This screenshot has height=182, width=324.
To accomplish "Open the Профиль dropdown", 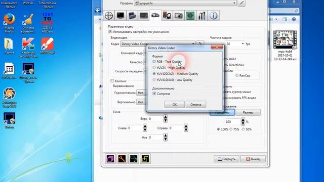I will point(185,3).
